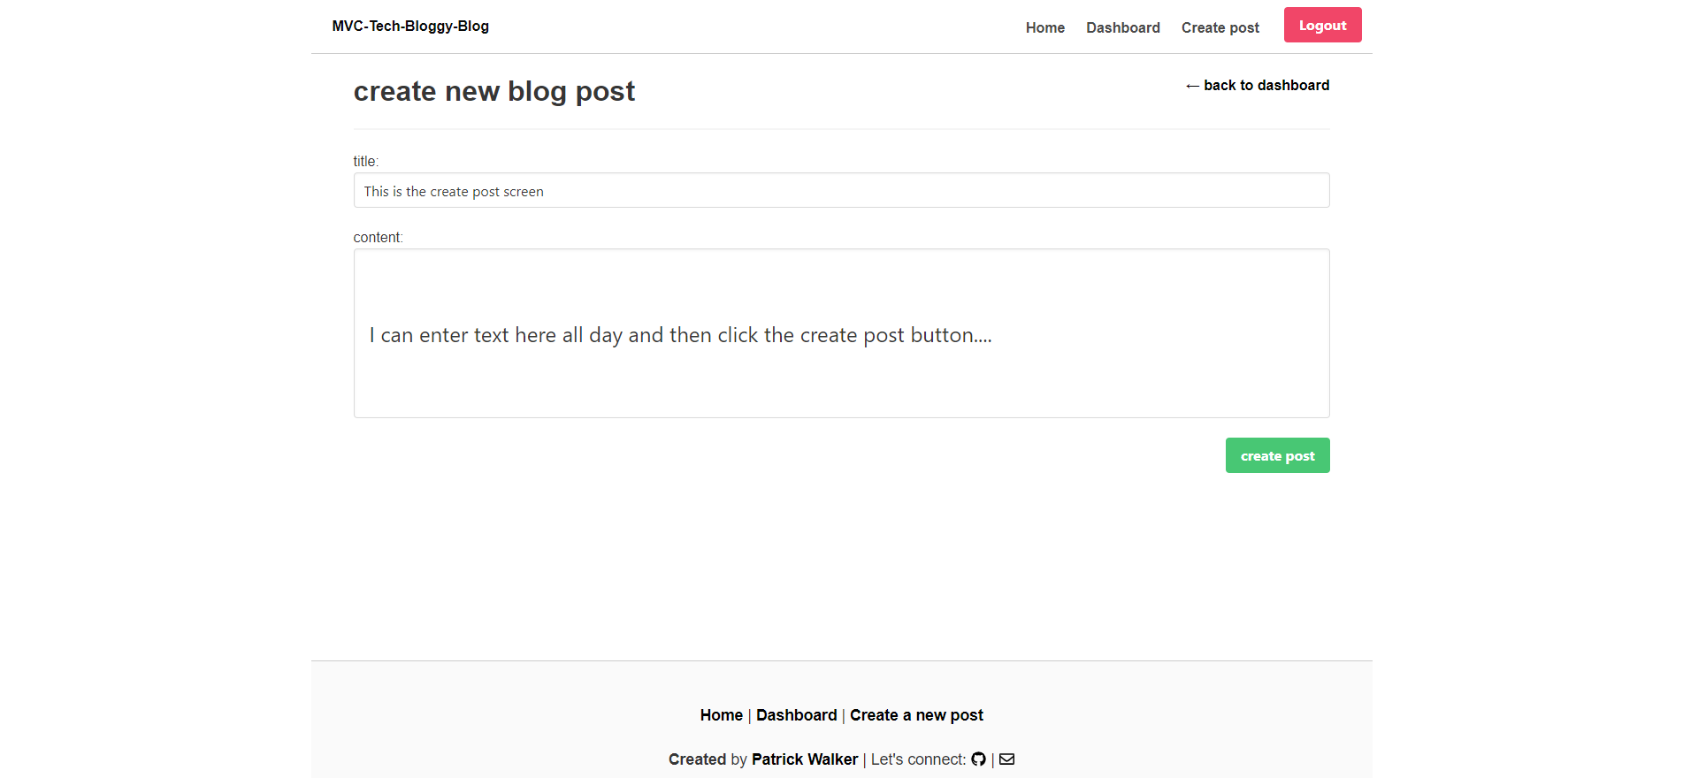Viewport: 1683px width, 778px height.
Task: Click the 'create new blog post' heading
Action: pyautogui.click(x=493, y=91)
